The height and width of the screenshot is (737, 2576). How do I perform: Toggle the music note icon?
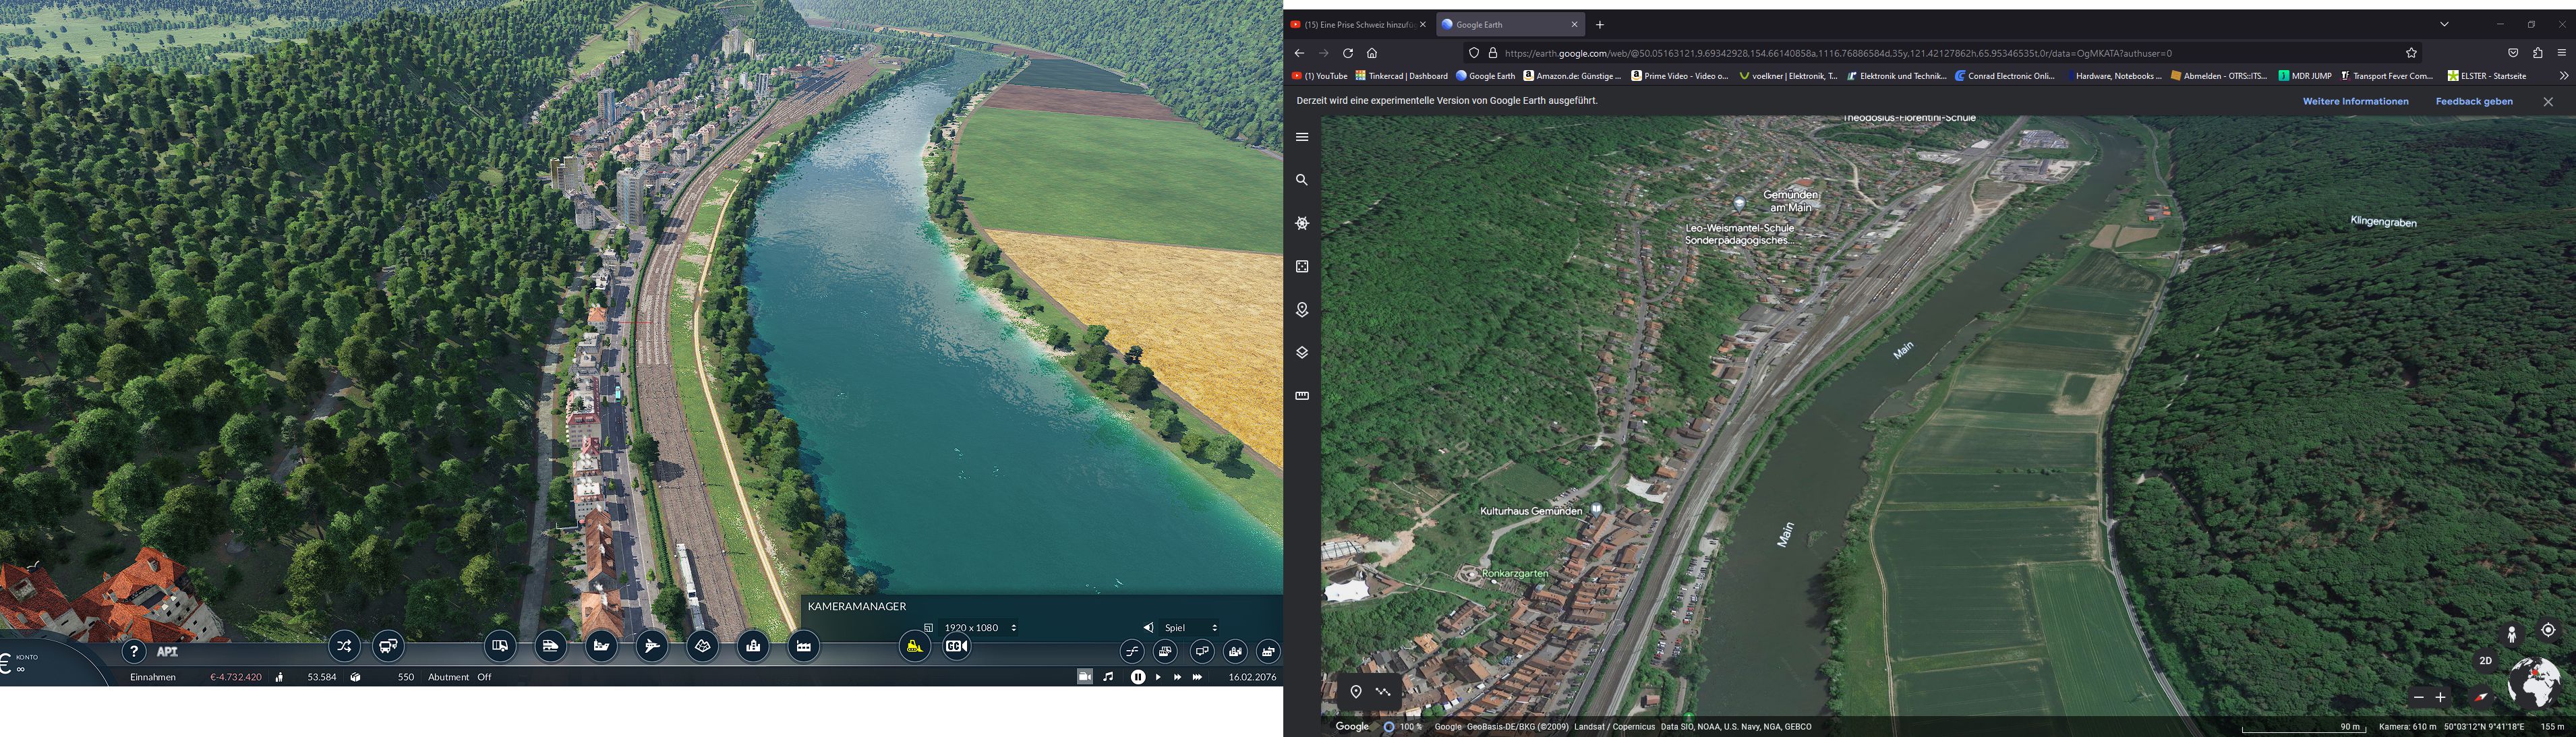click(x=1108, y=677)
